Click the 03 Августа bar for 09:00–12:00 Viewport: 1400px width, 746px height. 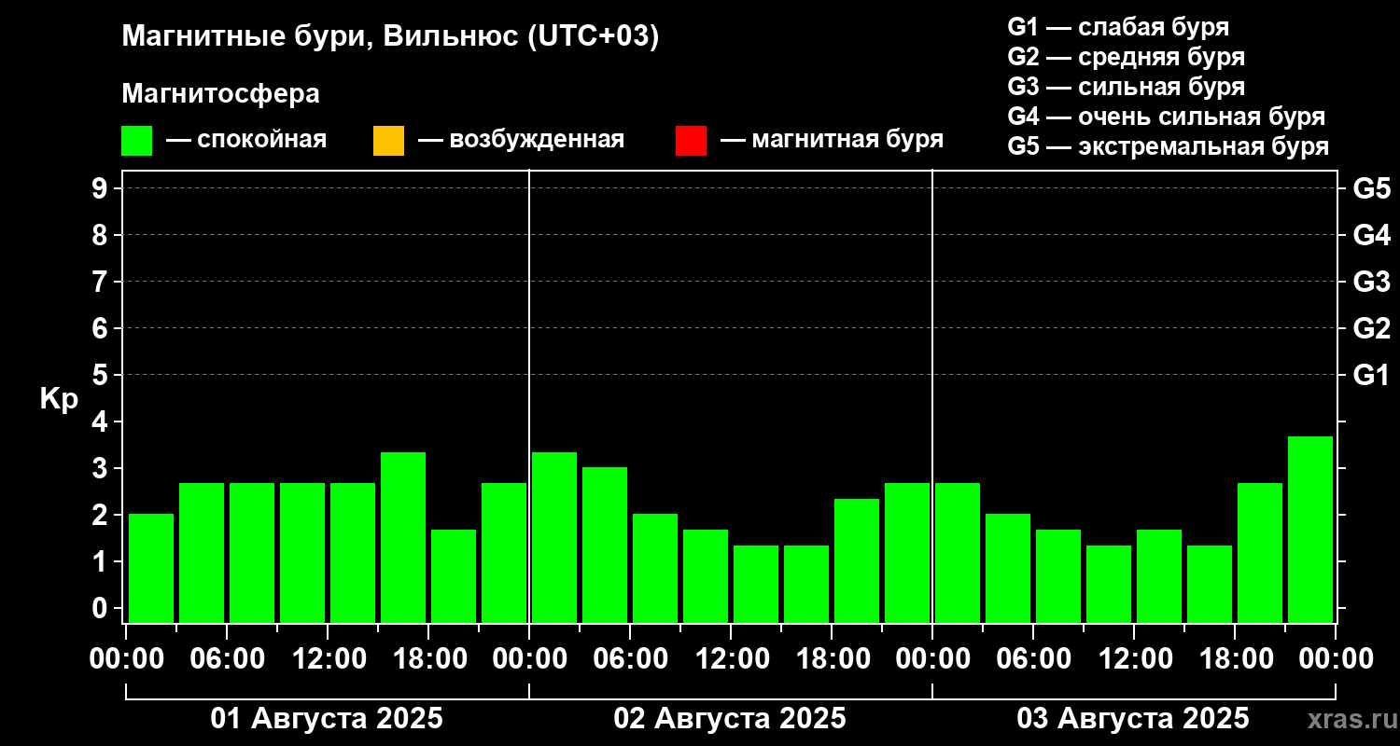pos(1109,584)
